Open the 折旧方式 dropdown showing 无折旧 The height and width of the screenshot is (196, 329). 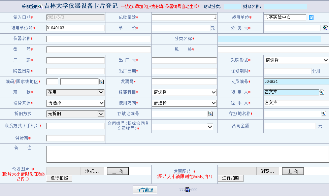(75, 114)
